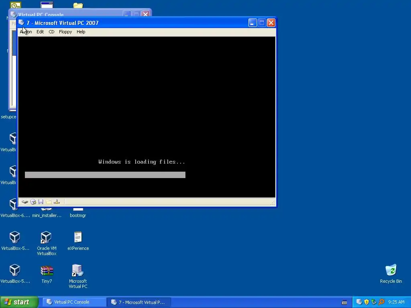Click the Safely Remove Hardware tray icon
The image size is (411, 308).
coord(374,302)
